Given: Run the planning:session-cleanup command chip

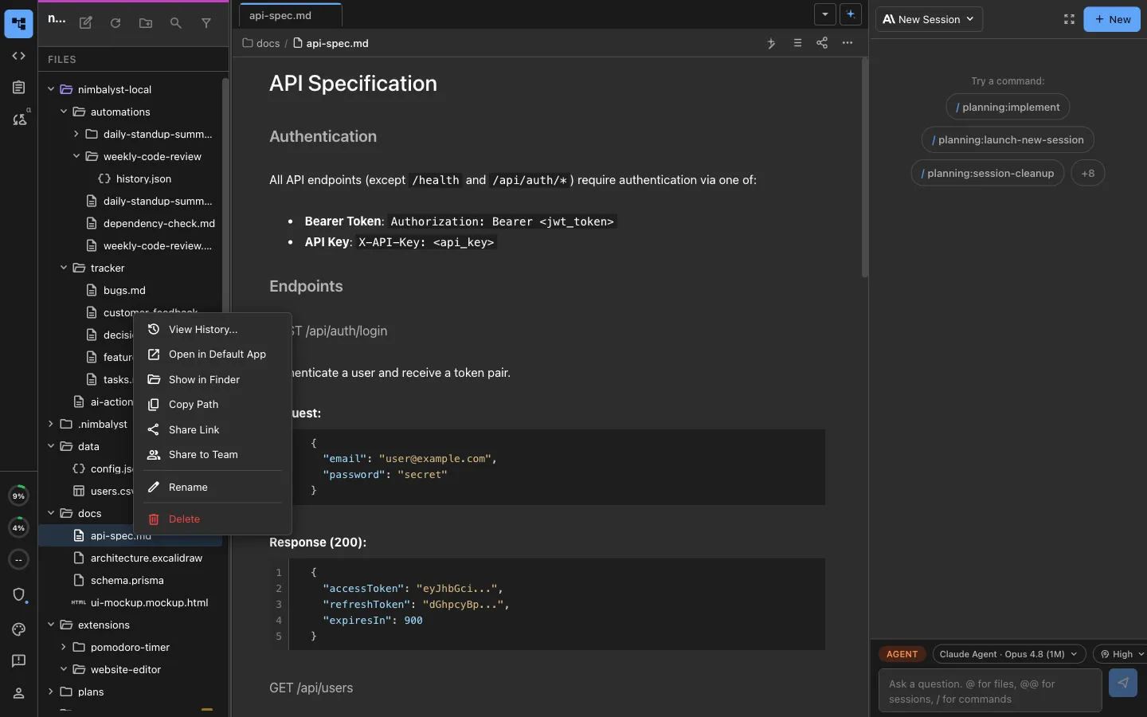Looking at the screenshot, I should tap(988, 173).
